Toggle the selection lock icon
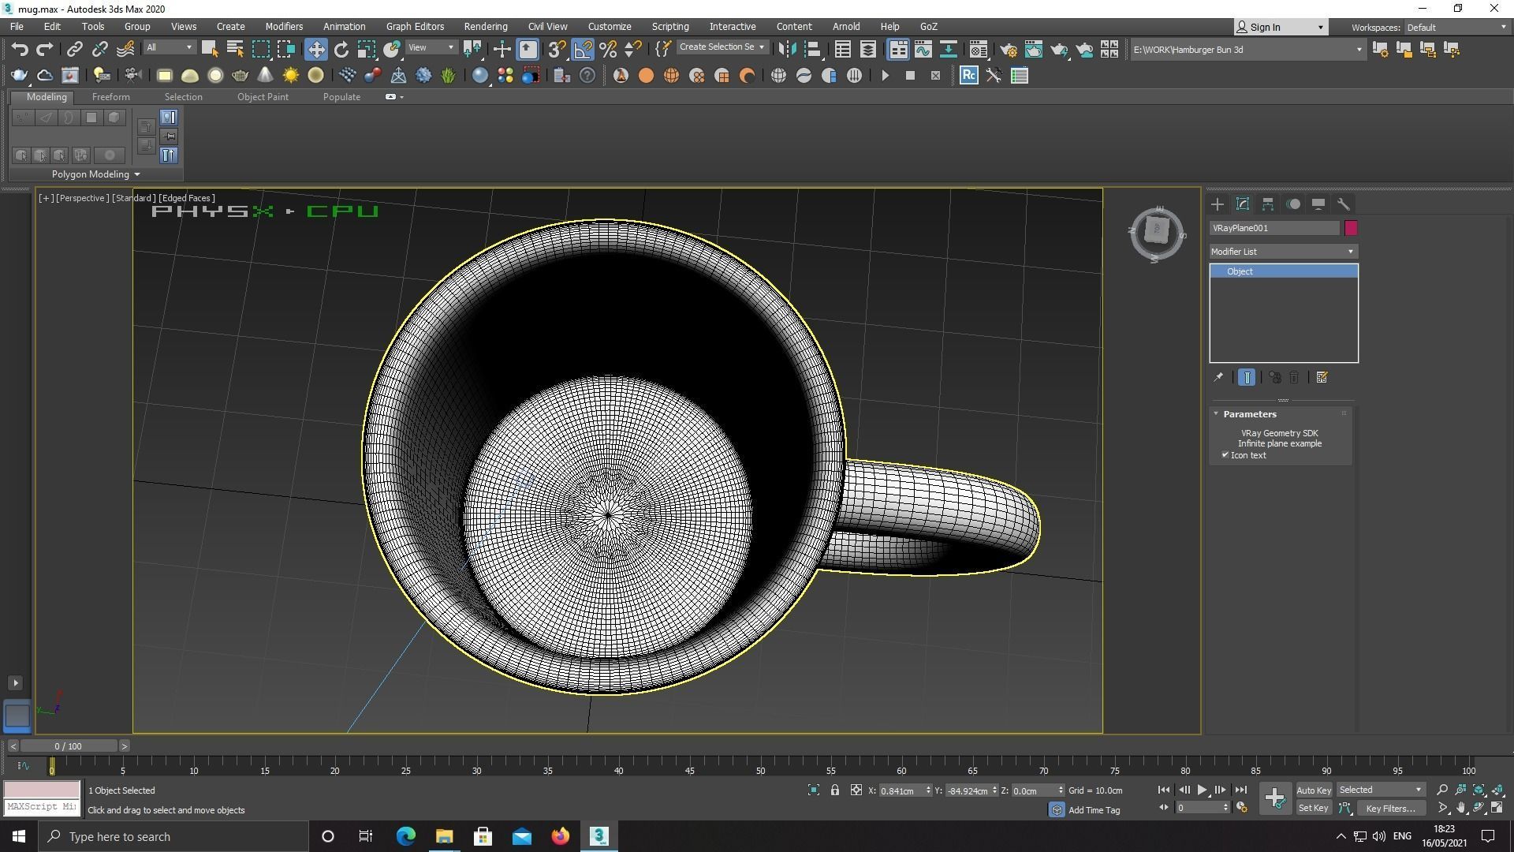This screenshot has width=1514, height=852. [834, 790]
